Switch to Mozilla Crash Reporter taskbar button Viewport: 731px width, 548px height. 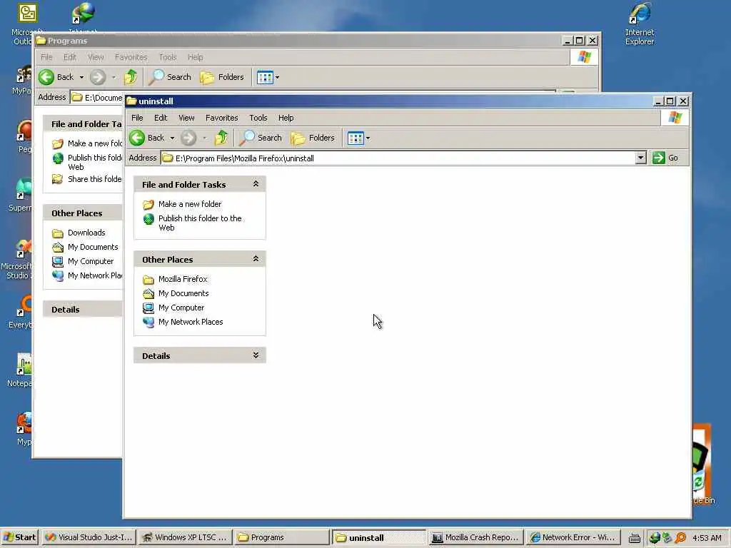point(475,538)
